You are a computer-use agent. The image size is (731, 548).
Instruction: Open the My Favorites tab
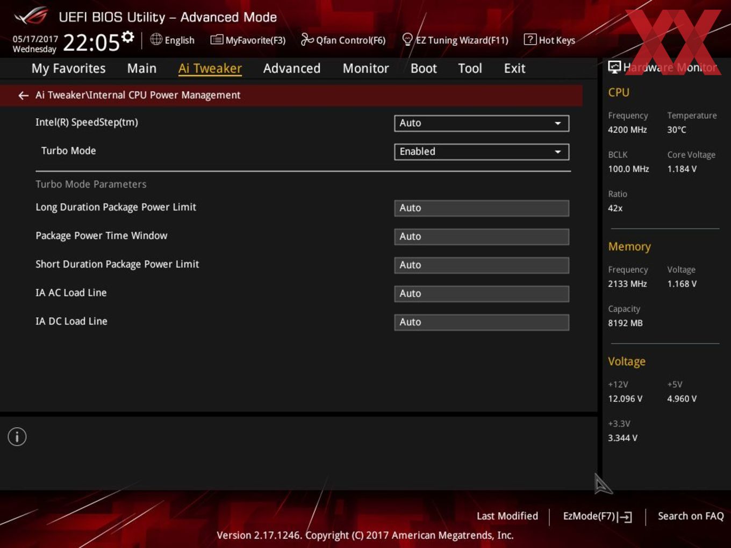[x=68, y=68]
